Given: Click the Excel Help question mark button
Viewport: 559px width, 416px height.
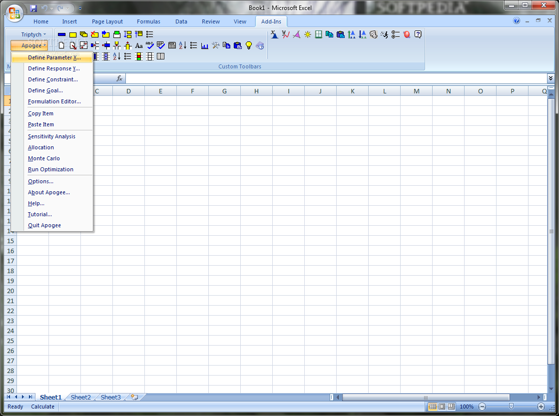Looking at the screenshot, I should (x=516, y=20).
